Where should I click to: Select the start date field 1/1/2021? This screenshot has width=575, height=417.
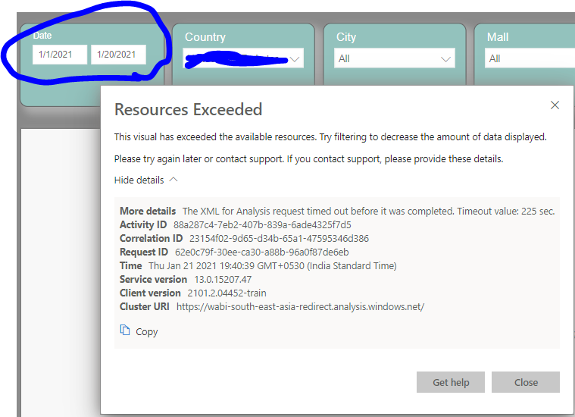point(60,55)
